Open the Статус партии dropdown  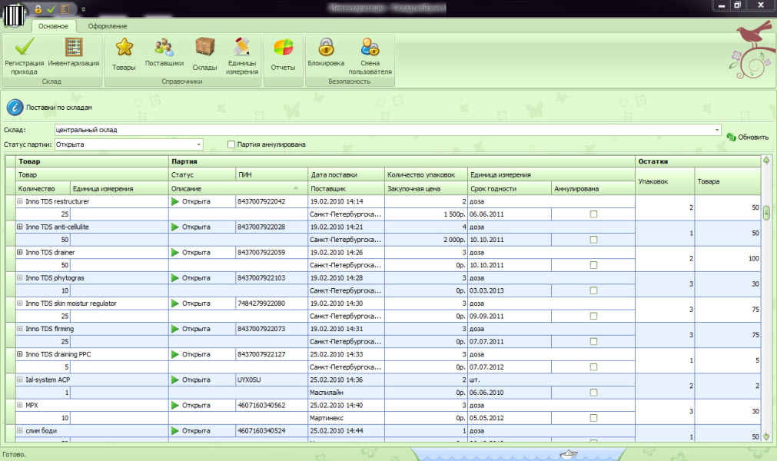click(198, 144)
